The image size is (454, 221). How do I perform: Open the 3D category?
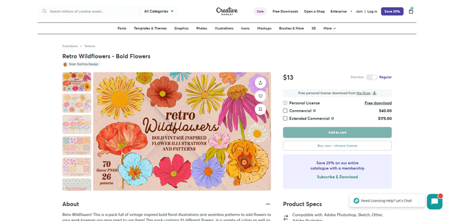pyautogui.click(x=313, y=28)
